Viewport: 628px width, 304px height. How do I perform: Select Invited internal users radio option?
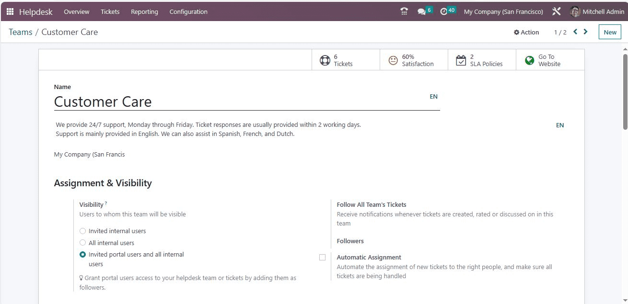coord(83,231)
